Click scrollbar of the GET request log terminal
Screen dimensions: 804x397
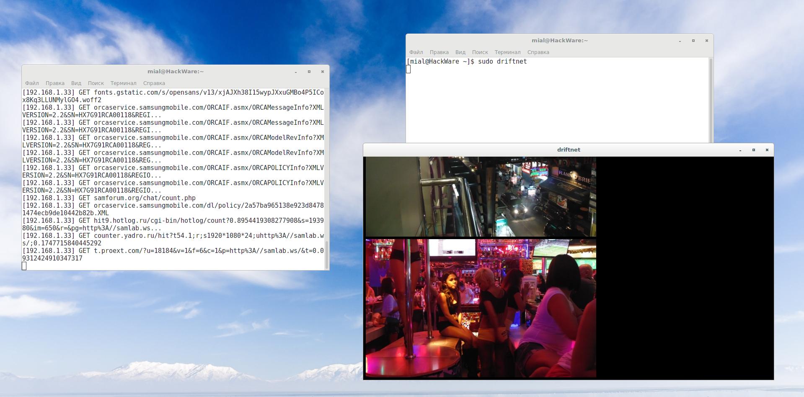pos(327,255)
